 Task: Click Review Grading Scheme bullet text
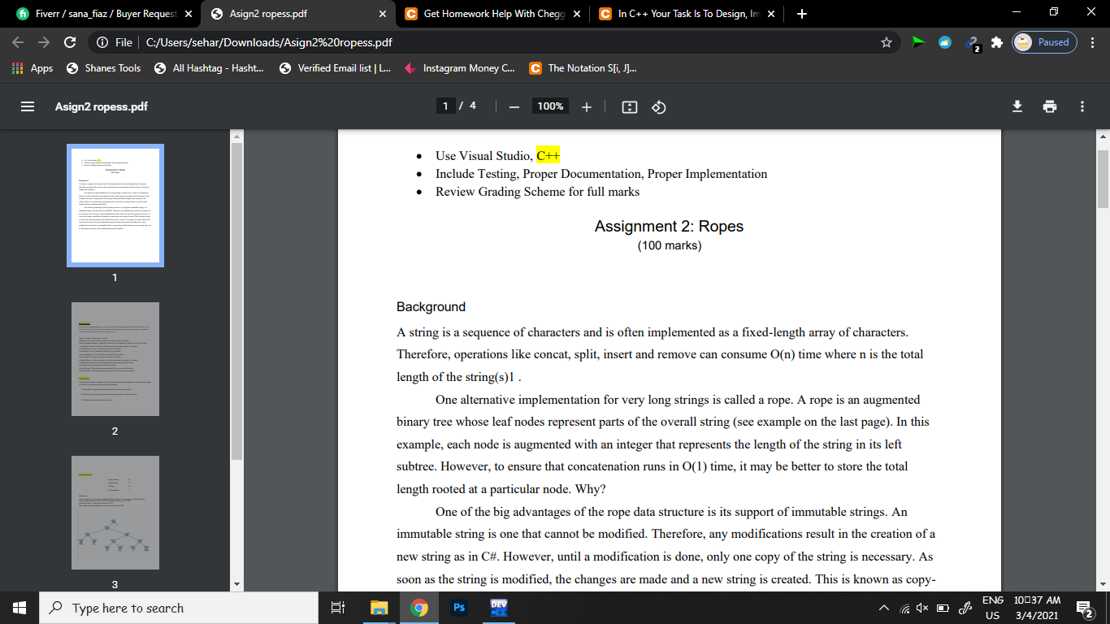tap(537, 192)
